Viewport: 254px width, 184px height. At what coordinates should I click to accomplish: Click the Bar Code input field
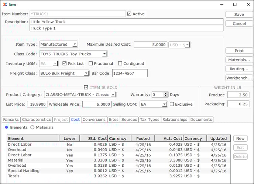tap(130, 73)
